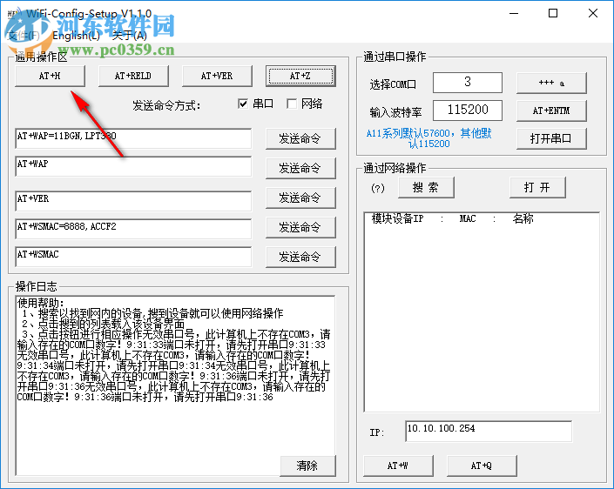Click the 模块设备IP column header text
The image size is (614, 489).
coord(397,218)
